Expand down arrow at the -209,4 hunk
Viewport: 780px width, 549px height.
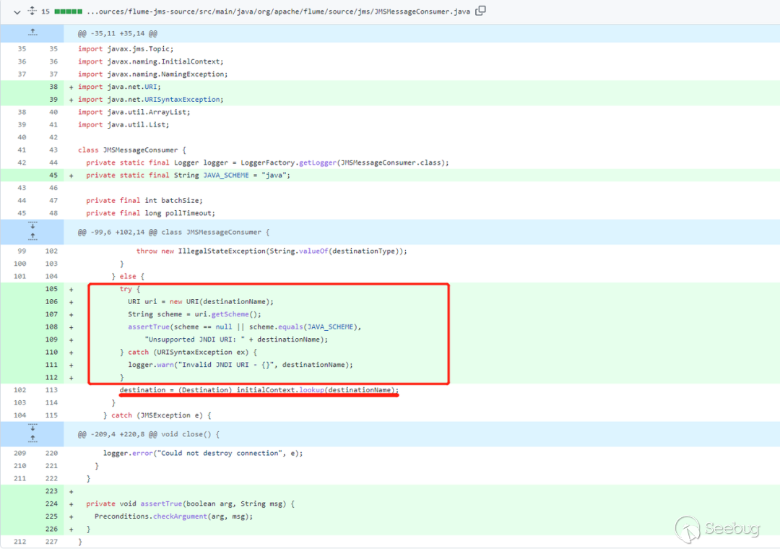coord(32,429)
